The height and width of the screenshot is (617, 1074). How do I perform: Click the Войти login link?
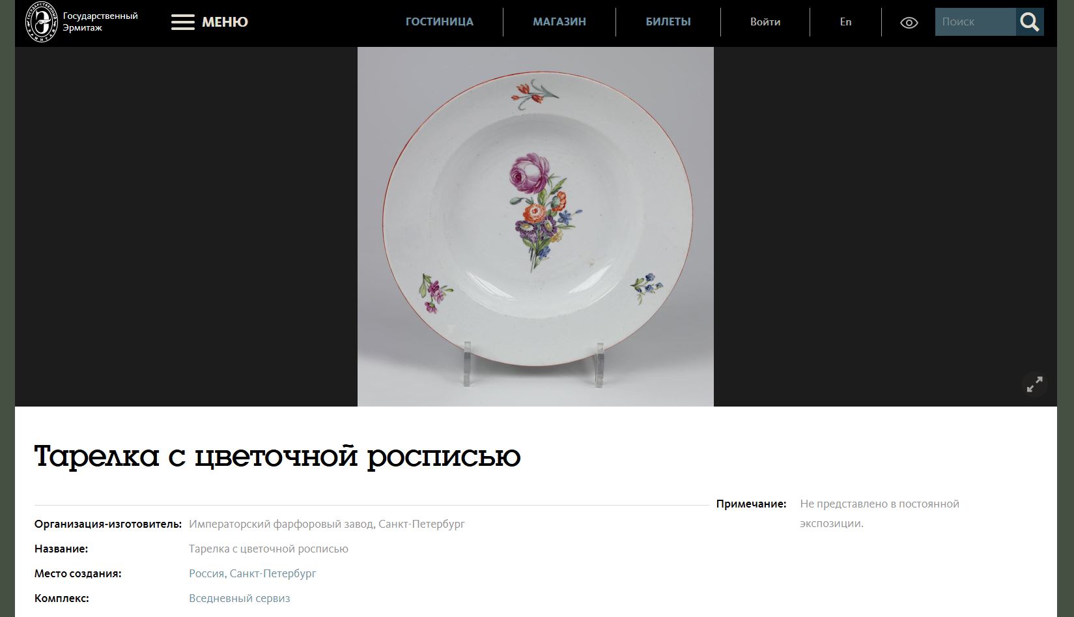tap(765, 22)
